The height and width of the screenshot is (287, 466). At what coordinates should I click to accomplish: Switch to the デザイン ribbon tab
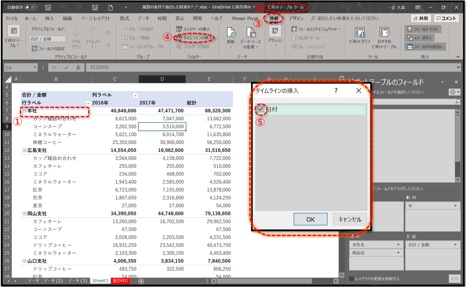click(296, 18)
